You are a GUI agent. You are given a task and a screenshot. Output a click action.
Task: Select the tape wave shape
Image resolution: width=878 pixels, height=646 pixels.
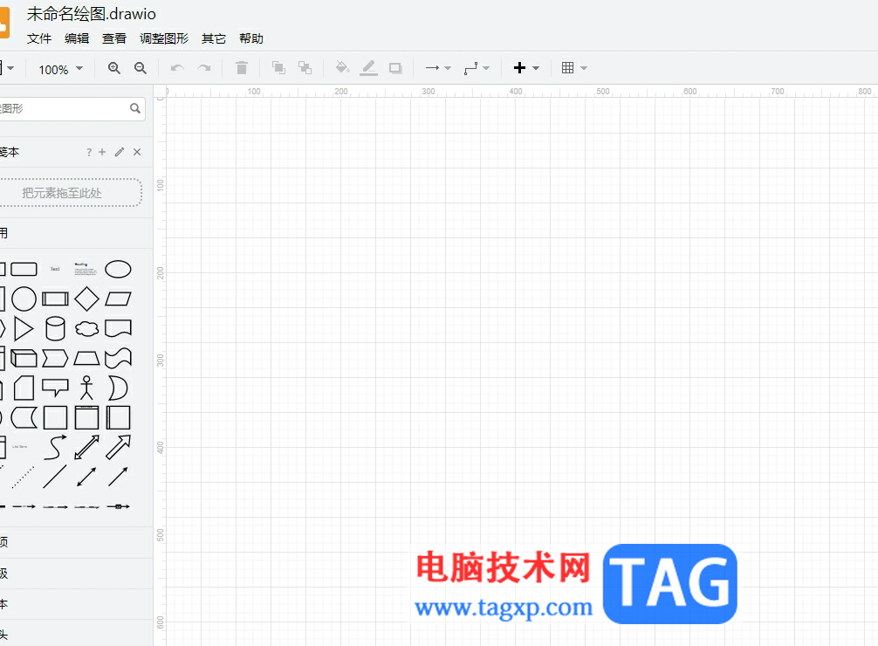pyautogui.click(x=118, y=358)
